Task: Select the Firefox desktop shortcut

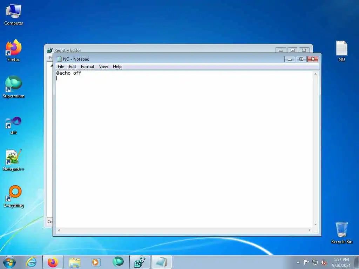Action: tap(14, 50)
